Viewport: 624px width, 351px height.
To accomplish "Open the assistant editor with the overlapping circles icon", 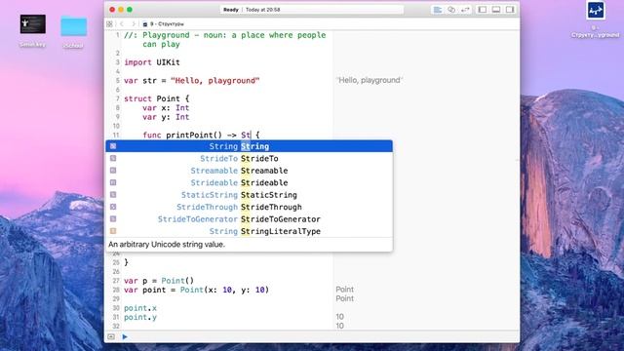I will (x=451, y=10).
